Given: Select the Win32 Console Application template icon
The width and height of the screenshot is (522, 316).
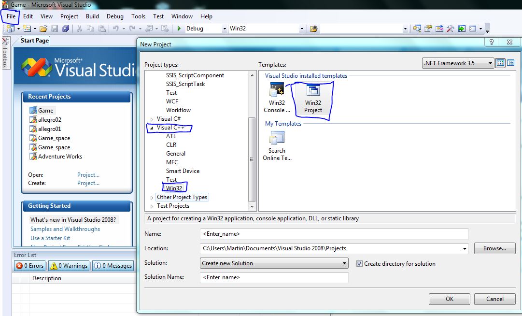Looking at the screenshot, I should click(277, 91).
